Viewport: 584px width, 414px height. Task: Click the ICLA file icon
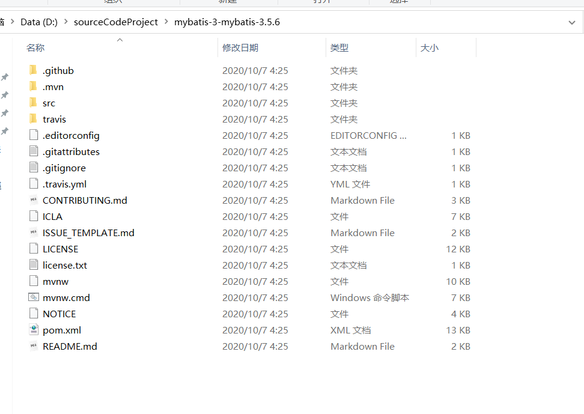point(34,216)
